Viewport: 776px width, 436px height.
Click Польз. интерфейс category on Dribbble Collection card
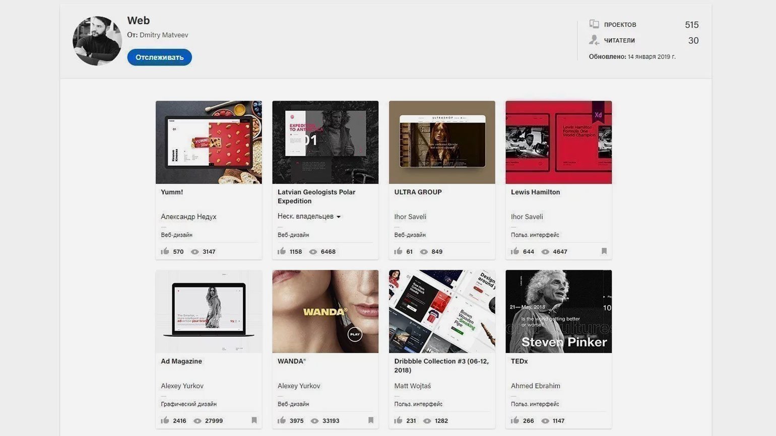[418, 404]
